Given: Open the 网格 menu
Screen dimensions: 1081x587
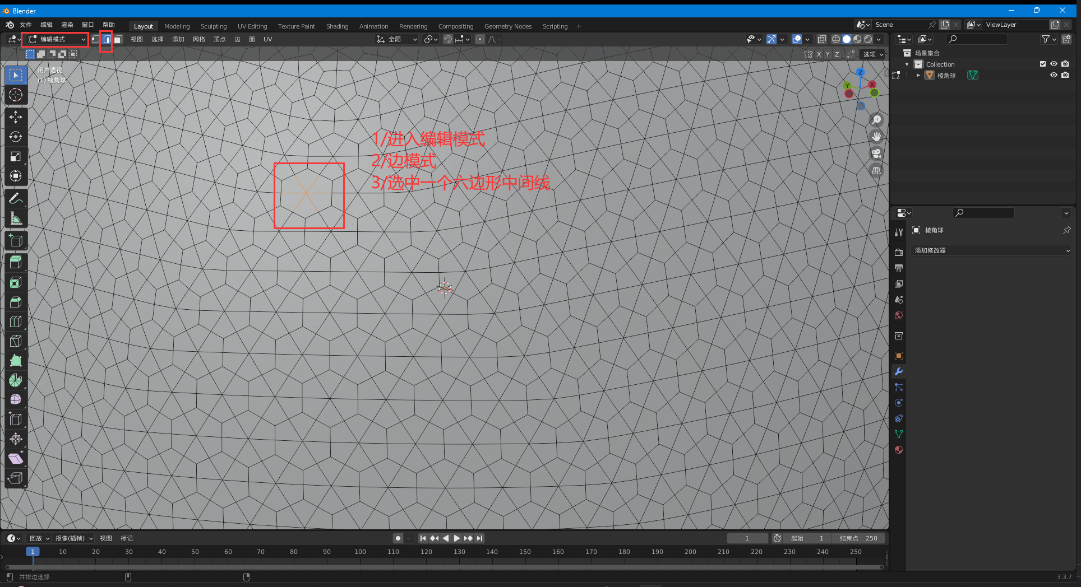Looking at the screenshot, I should pos(198,39).
